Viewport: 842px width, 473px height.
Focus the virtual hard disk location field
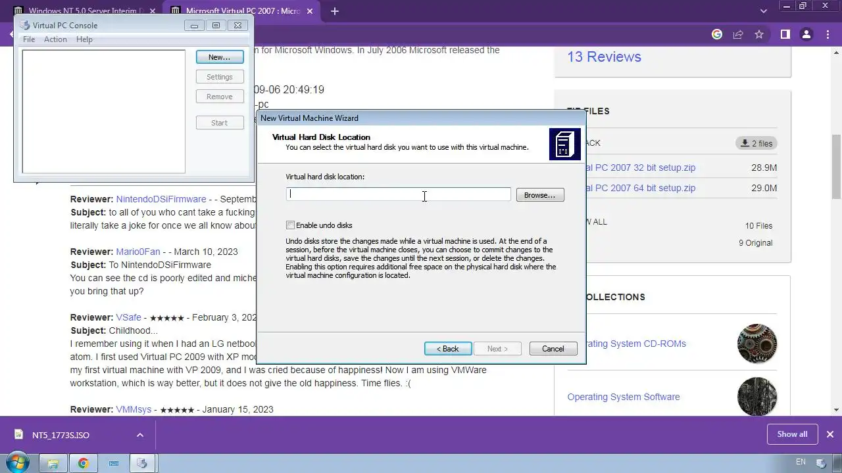[399, 194]
